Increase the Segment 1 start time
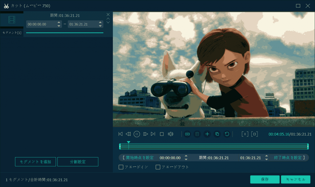The width and height of the screenshot is (315, 187). click(59, 22)
